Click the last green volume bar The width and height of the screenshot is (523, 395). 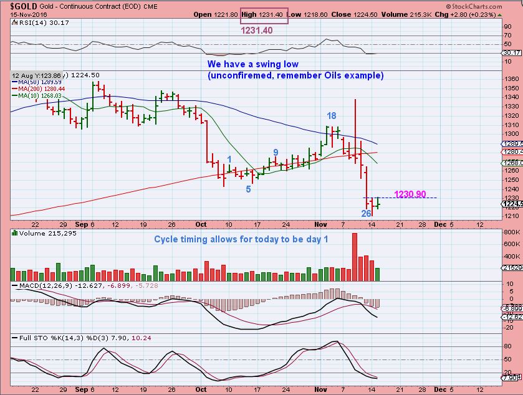pyautogui.click(x=377, y=274)
